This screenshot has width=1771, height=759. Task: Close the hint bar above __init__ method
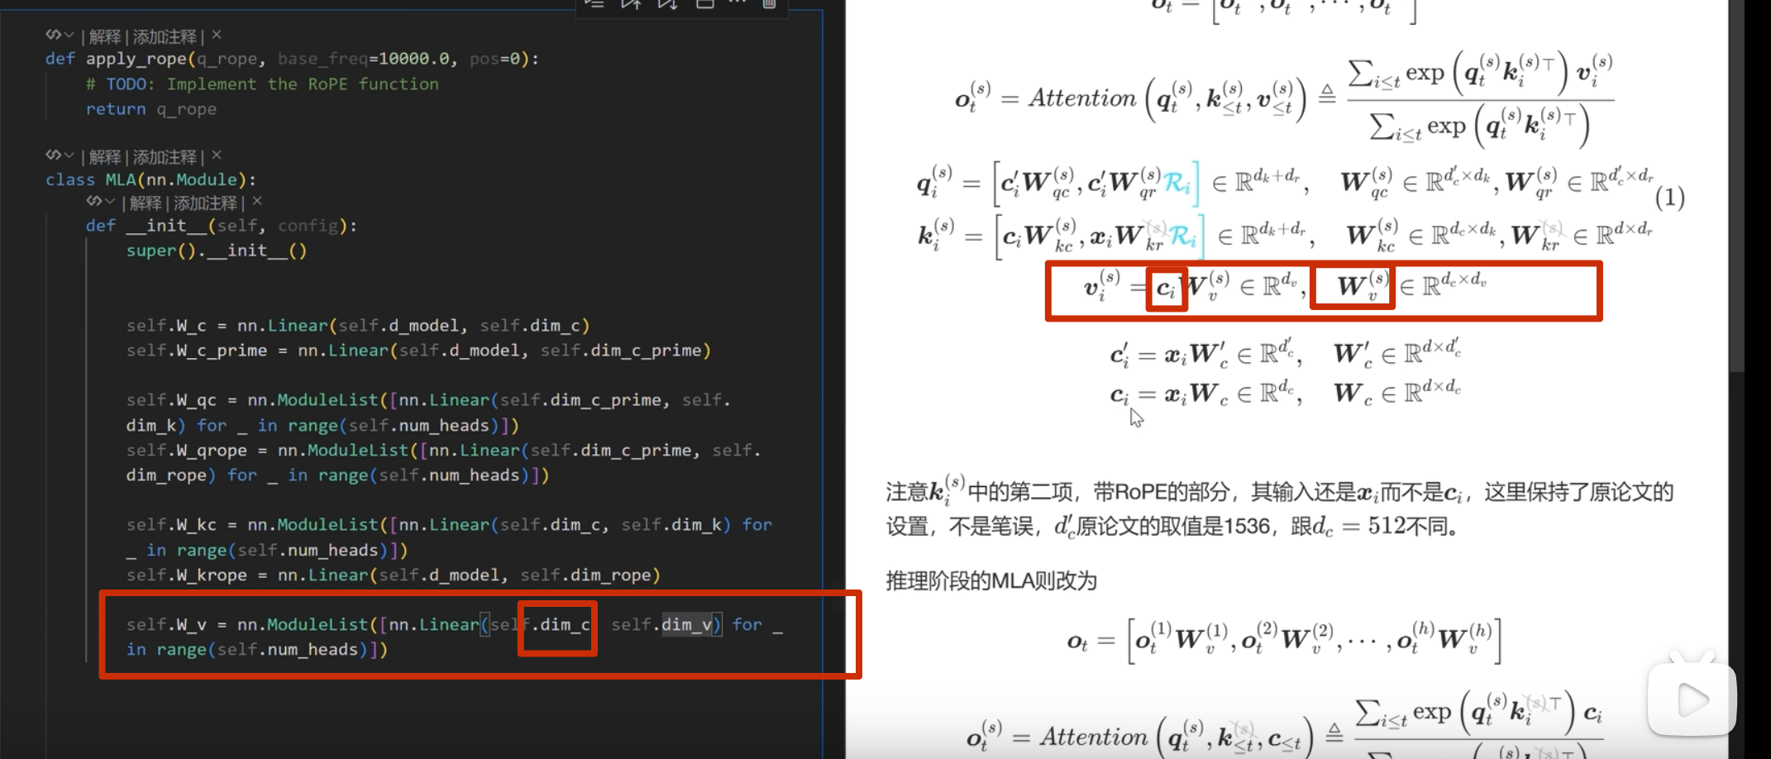[257, 201]
